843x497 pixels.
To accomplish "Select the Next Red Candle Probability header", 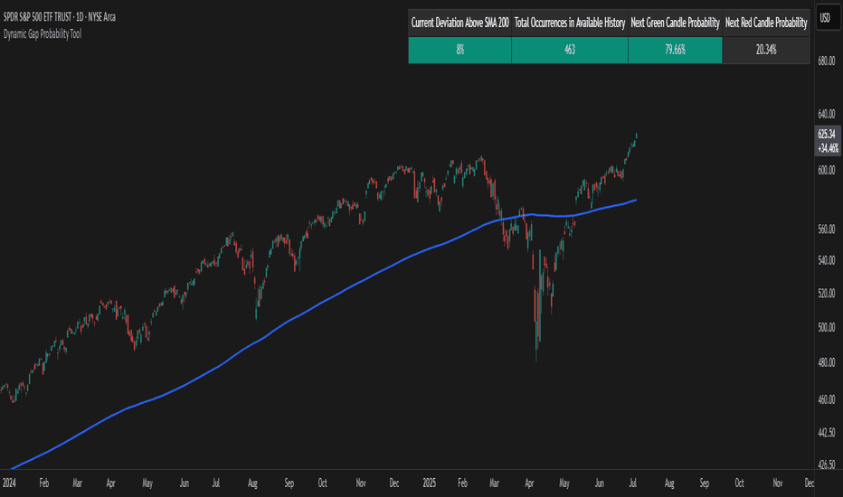I will pyautogui.click(x=765, y=22).
